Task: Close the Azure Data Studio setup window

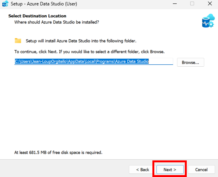Action: (x=210, y=3)
